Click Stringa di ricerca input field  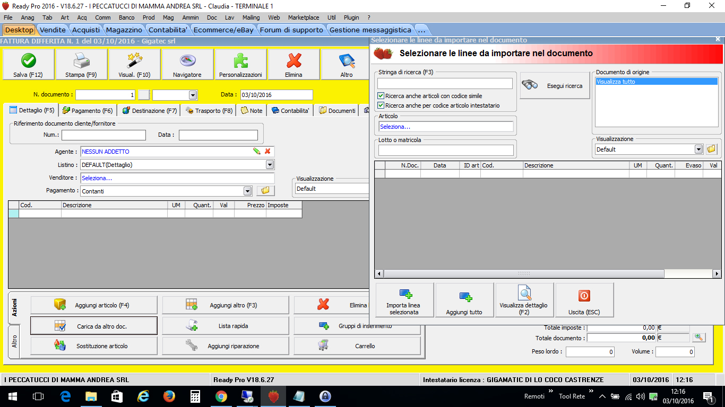(445, 83)
